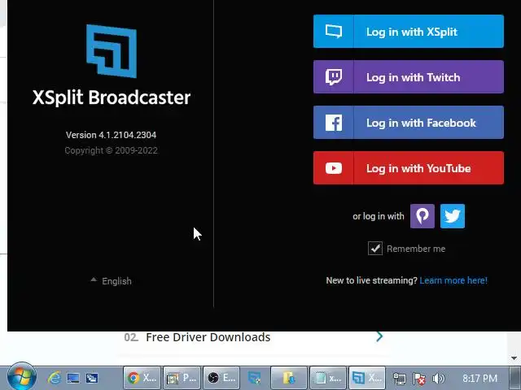The width and height of the screenshot is (521, 390).
Task: Open Free Driver Downloads arrow in browser
Action: pos(379,336)
